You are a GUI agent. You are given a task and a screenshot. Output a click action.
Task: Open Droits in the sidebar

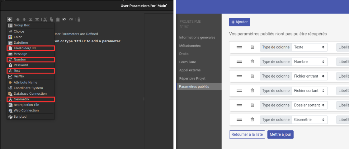(x=184, y=54)
